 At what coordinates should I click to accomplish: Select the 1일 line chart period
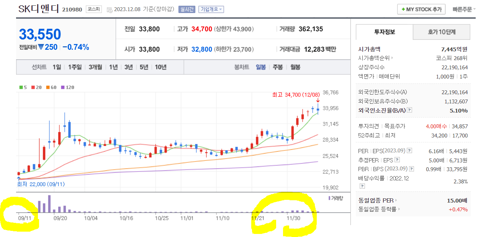[x=57, y=67]
